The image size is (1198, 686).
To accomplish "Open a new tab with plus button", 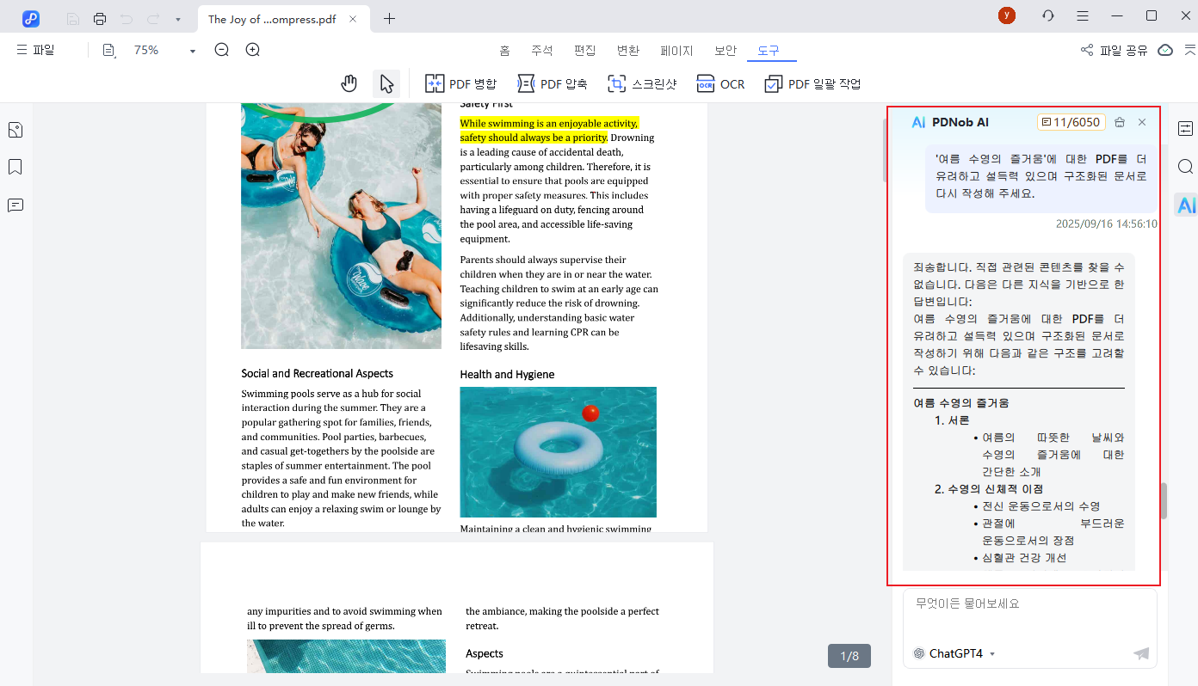I will [x=390, y=18].
